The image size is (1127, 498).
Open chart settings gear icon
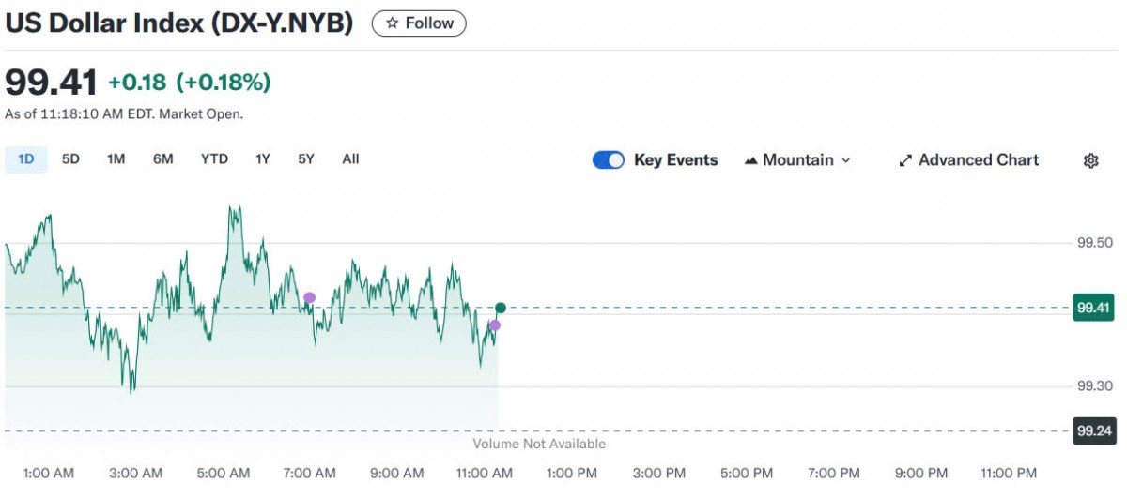coord(1090,160)
